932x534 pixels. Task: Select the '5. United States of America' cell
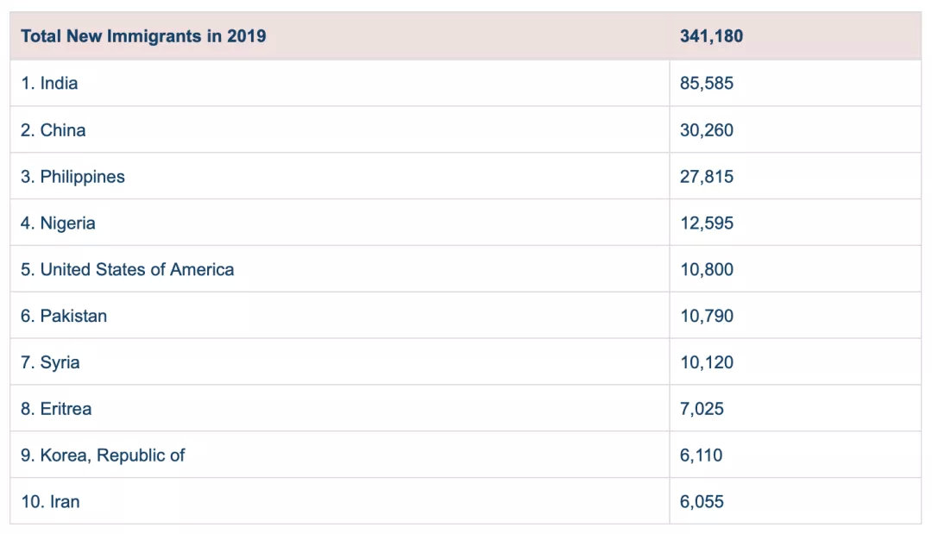coord(127,270)
